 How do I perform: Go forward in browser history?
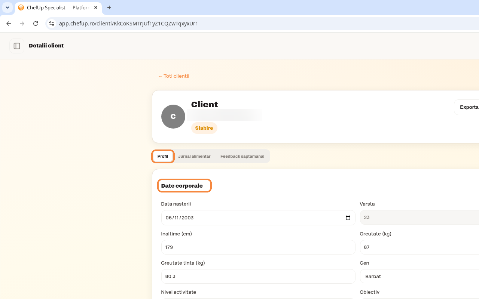[22, 24]
